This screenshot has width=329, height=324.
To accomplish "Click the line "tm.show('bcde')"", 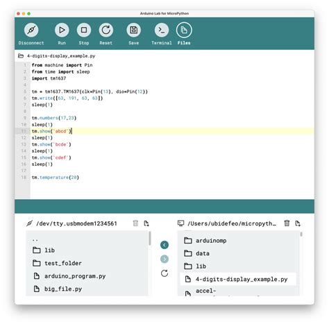I will click(51, 144).
